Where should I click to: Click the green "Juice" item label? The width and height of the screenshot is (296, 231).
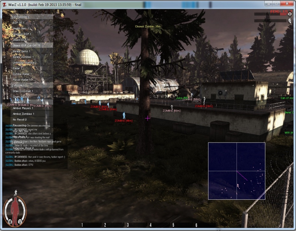tap(182, 98)
